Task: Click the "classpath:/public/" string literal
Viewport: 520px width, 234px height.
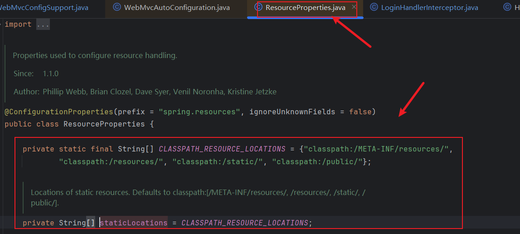Action: 318,162
